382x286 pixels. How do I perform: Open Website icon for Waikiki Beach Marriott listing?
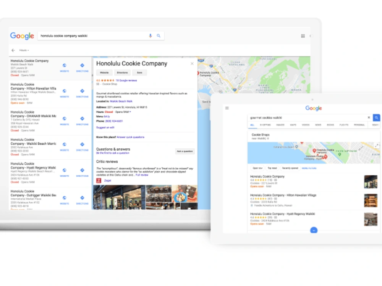[x=64, y=144]
